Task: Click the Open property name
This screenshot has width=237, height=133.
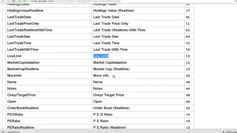Action: tap(11, 101)
